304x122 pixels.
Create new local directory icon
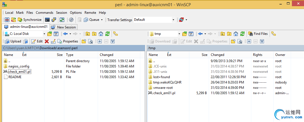[x=84, y=41]
